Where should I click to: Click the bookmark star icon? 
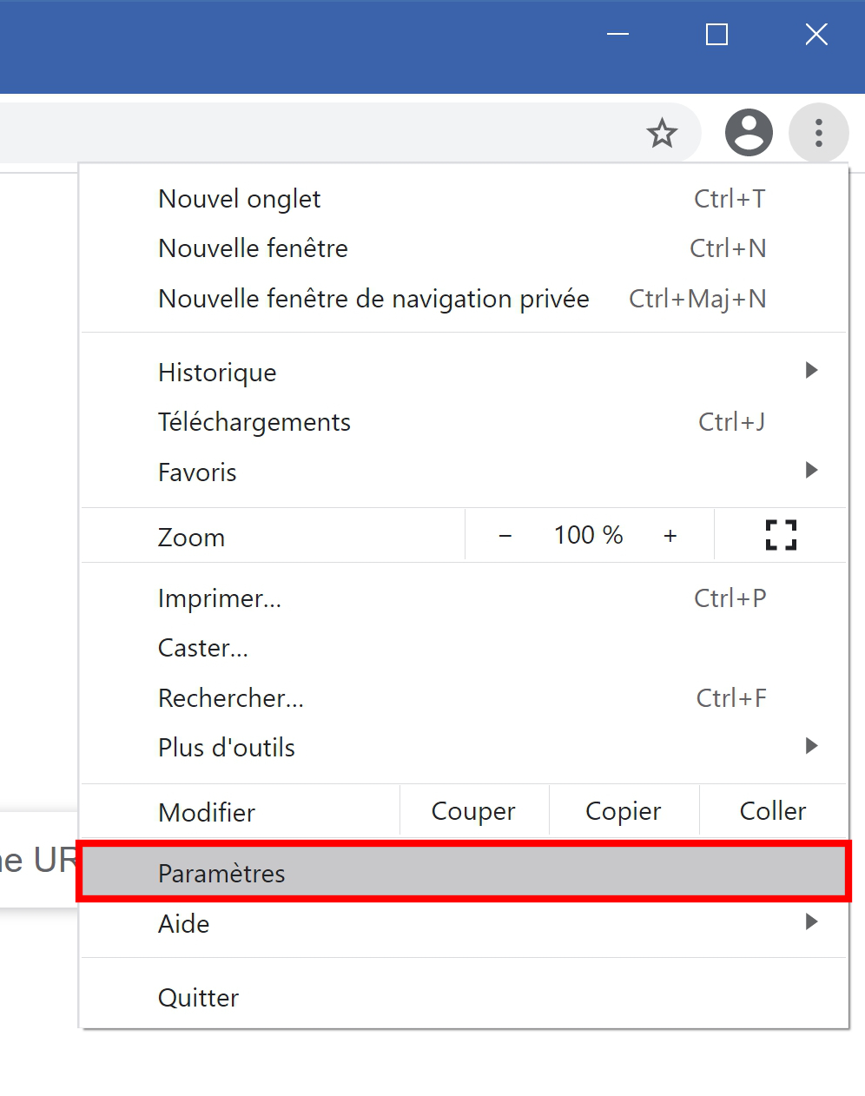(x=662, y=133)
